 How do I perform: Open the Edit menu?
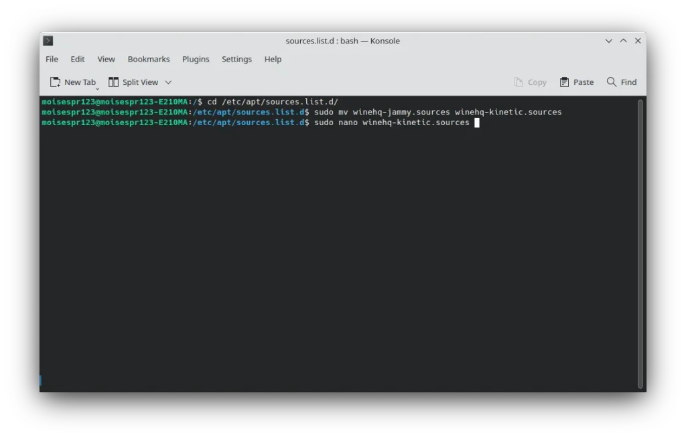pos(78,60)
